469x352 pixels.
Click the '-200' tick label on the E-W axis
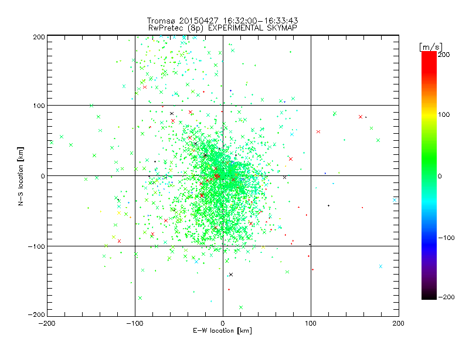pyautogui.click(x=47, y=324)
